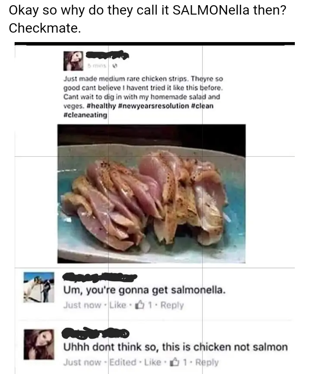
Task: Open the medium rare chicken strips photo
Action: point(151,194)
